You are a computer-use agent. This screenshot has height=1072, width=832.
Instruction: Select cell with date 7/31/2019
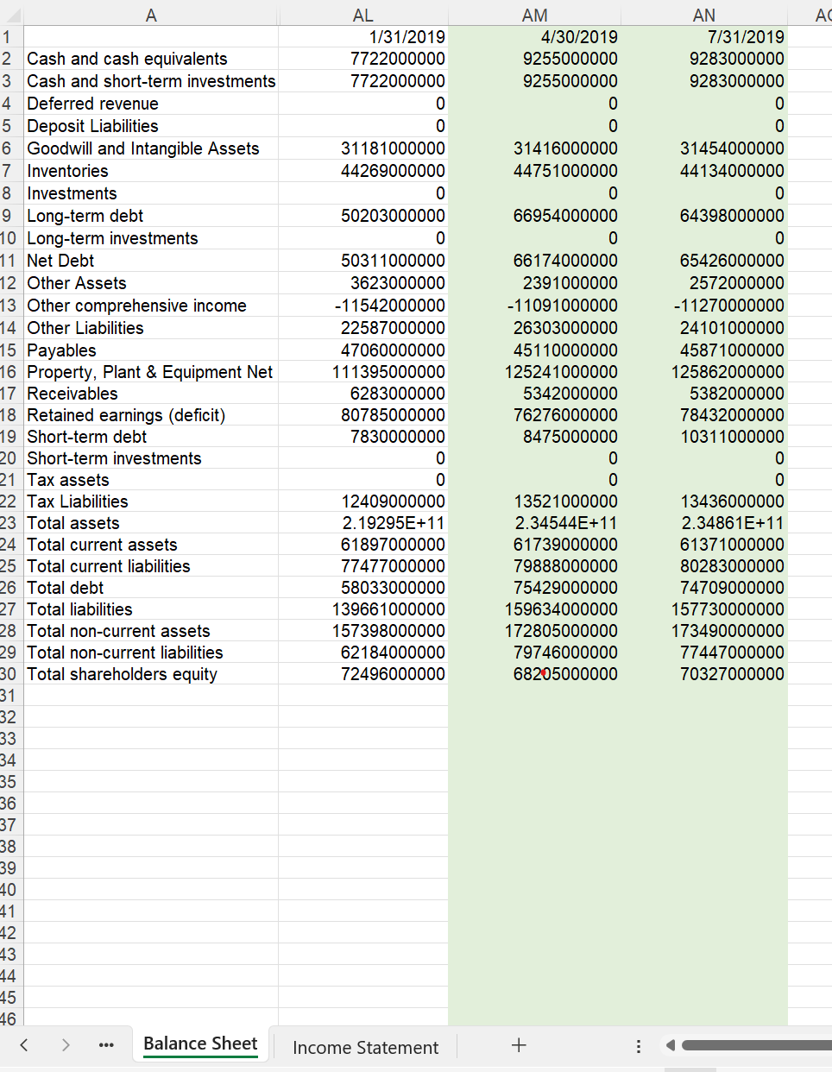pyautogui.click(x=704, y=36)
